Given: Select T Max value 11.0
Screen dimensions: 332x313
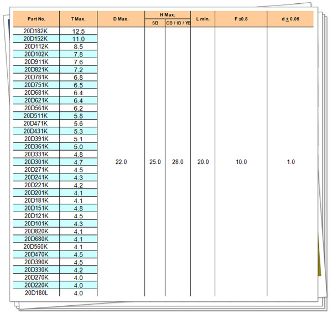Looking at the screenshot, I should pos(79,39).
